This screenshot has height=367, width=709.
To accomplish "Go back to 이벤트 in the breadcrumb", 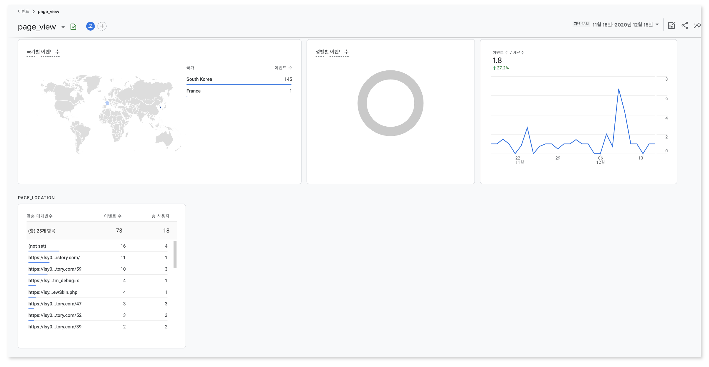I will coord(23,11).
